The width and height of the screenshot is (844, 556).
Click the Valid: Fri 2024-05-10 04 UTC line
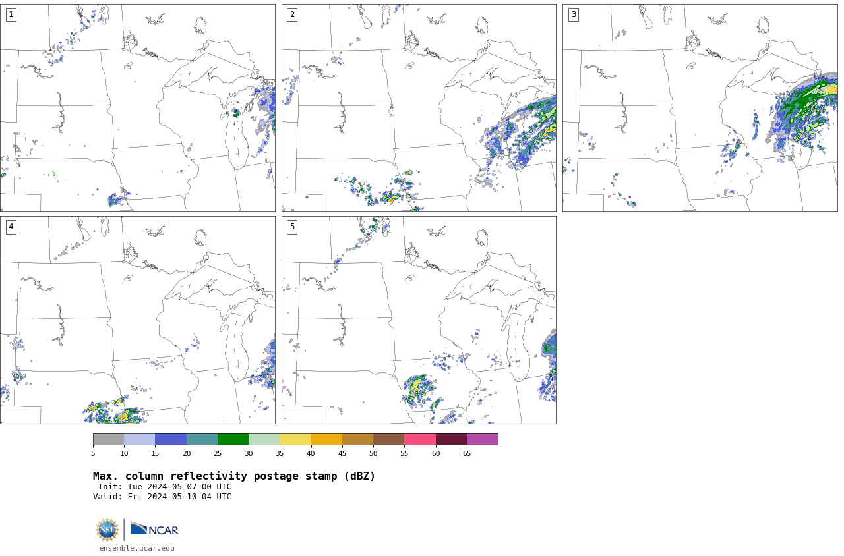tap(162, 497)
